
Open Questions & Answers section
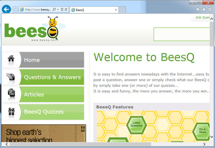[43, 77]
